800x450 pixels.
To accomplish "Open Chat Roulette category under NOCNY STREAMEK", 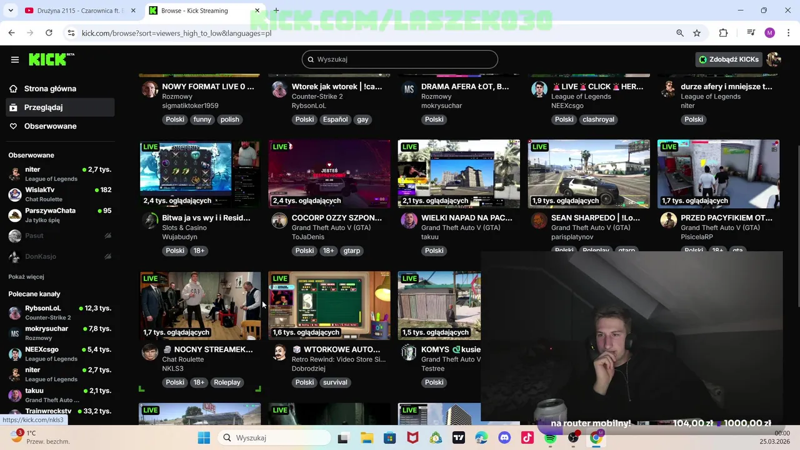I will click(x=183, y=359).
